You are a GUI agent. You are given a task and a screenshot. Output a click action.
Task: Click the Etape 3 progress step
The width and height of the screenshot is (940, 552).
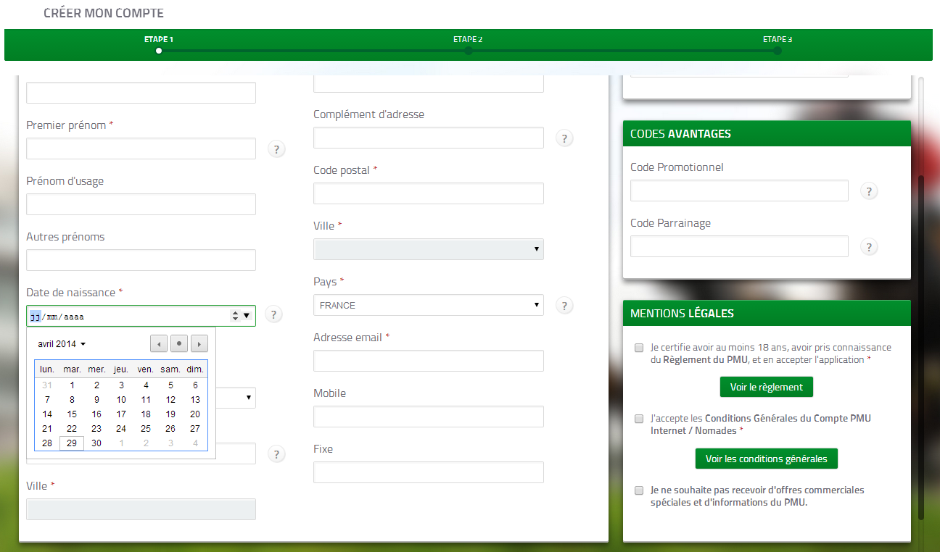coord(777,51)
